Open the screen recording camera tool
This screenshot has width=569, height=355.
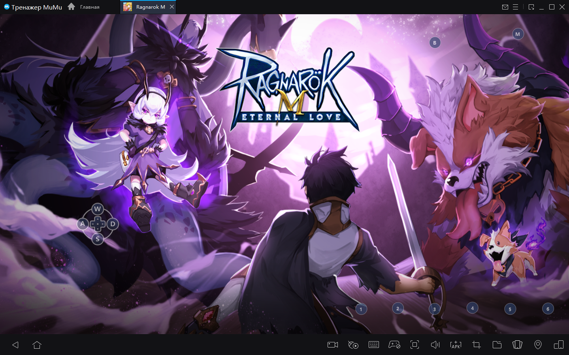tap(333, 345)
